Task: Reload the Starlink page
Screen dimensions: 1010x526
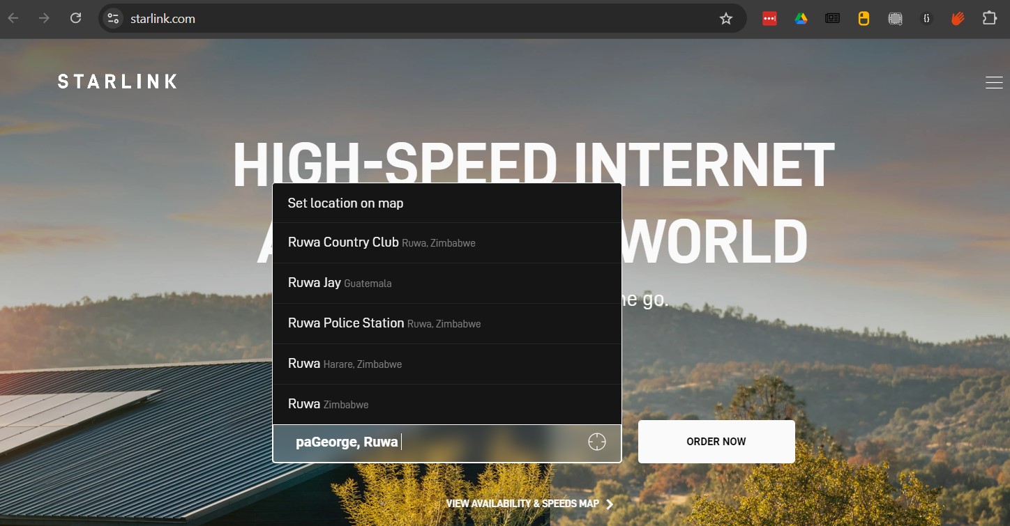Action: [x=75, y=18]
